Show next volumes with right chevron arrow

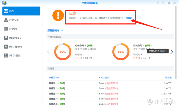coord(172,52)
